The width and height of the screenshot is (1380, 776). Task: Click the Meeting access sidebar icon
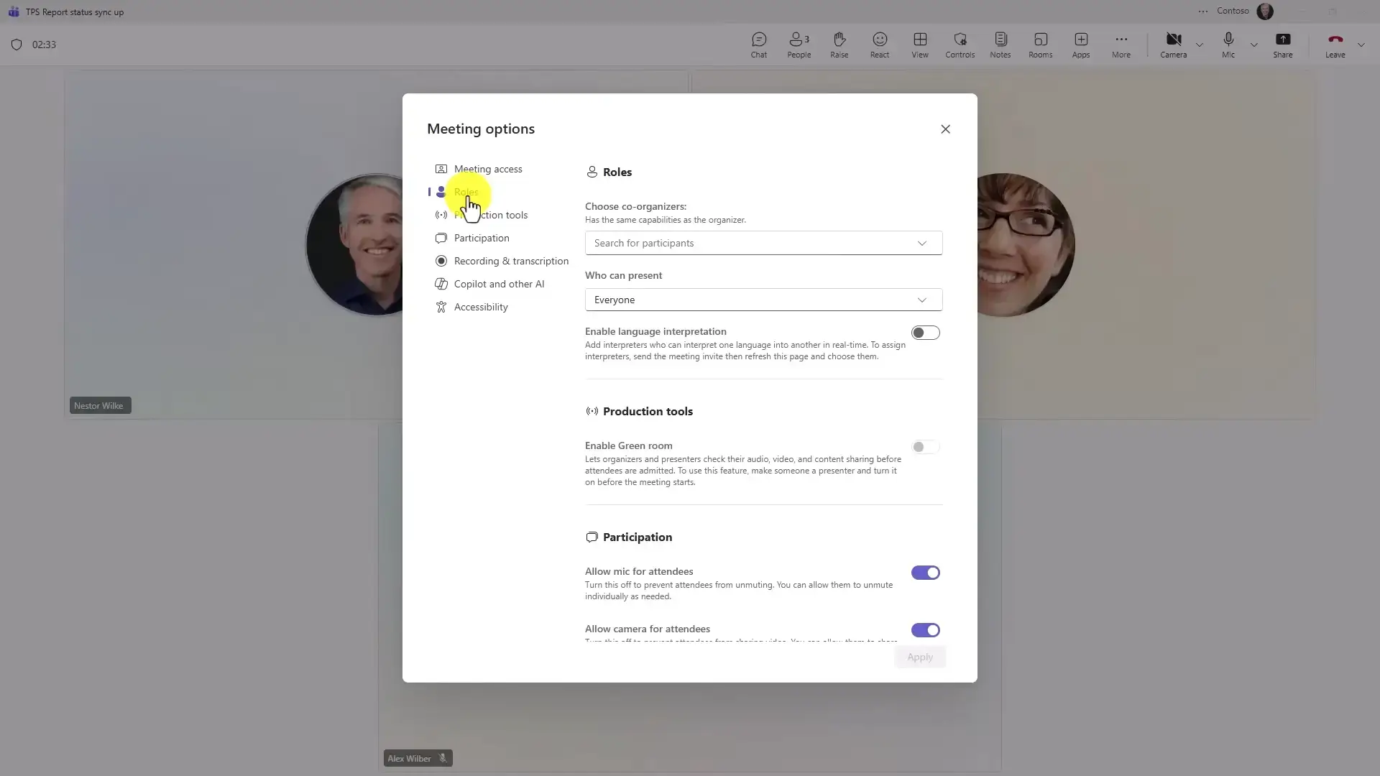[441, 169]
